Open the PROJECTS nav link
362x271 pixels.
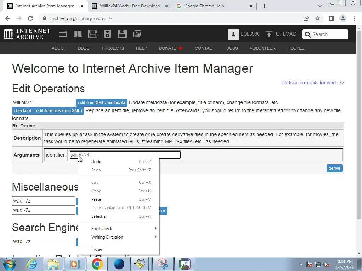pyautogui.click(x=113, y=48)
